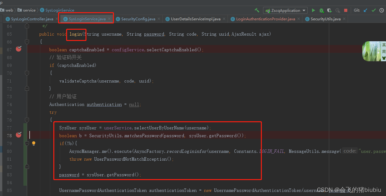Click the SysLoginService breadcrumb item

(59, 10)
